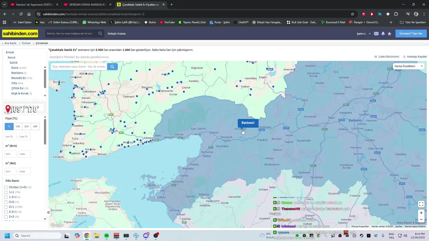The width and height of the screenshot is (429, 241).
Task: Open WhatsApp Web bookmark
Action: click(x=94, y=22)
